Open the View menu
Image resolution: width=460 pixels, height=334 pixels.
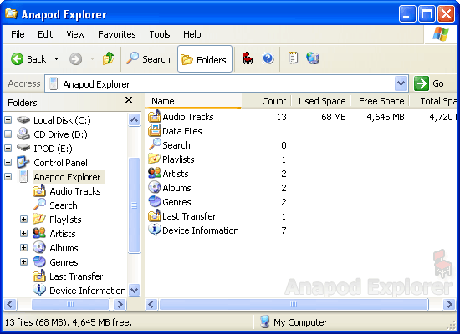(75, 34)
